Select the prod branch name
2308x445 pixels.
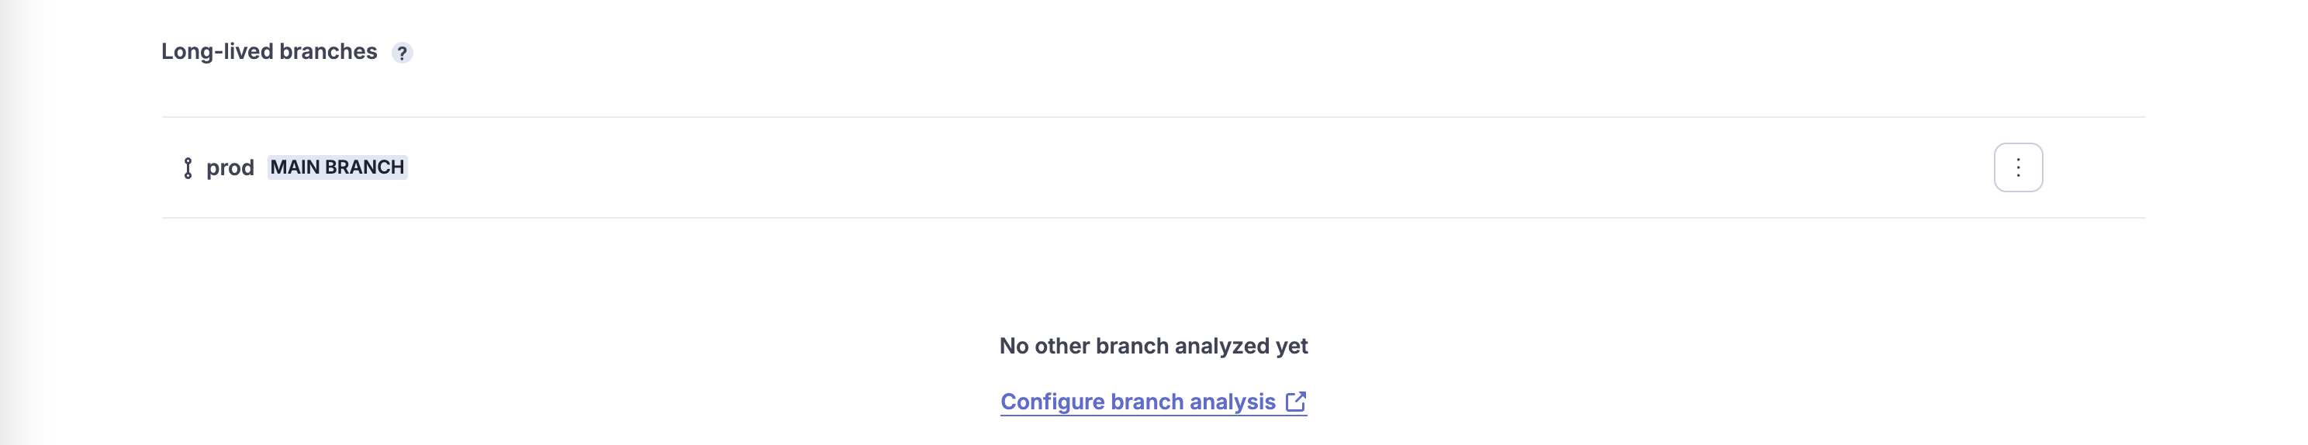[x=230, y=168]
